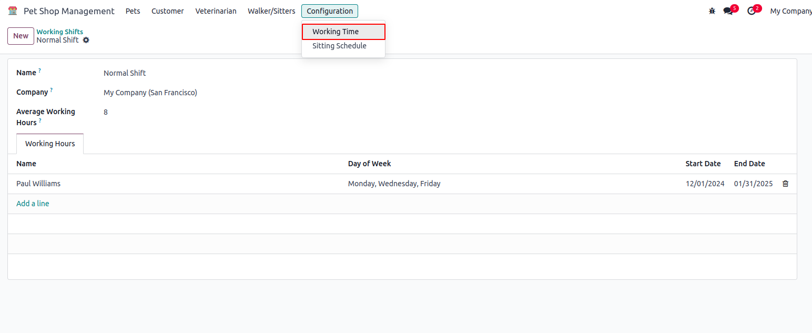Show help tooltip for Average Working Hours

coord(39,120)
